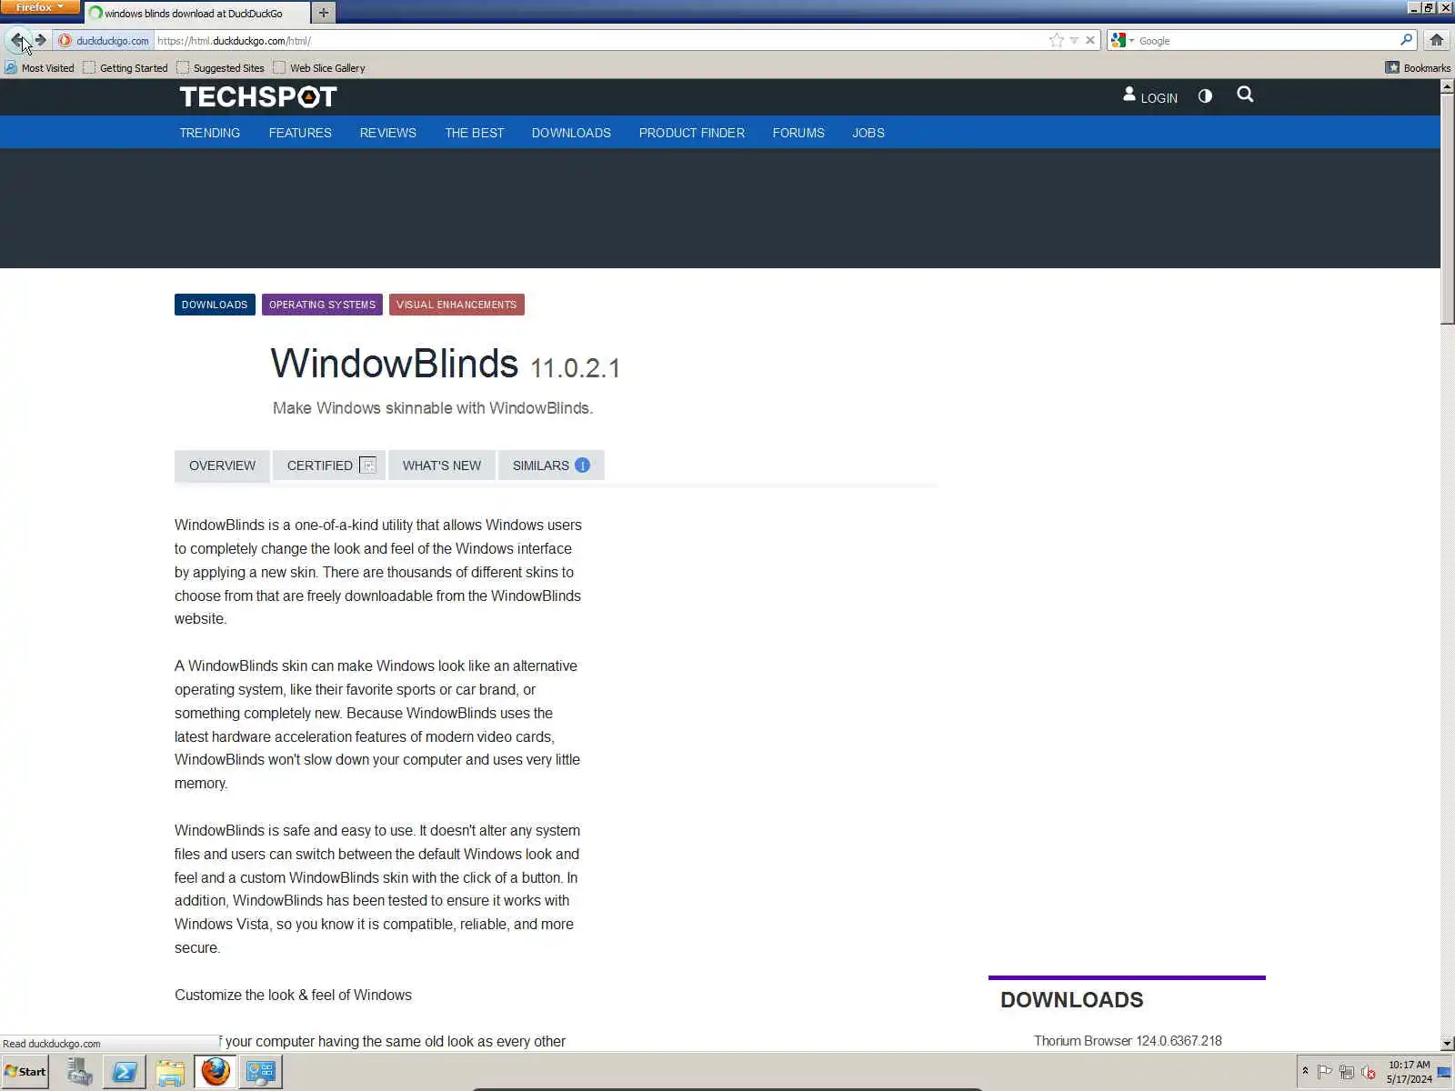Toggle TechSpot dark mode contrast icon
This screenshot has height=1091, width=1455.
tap(1205, 95)
